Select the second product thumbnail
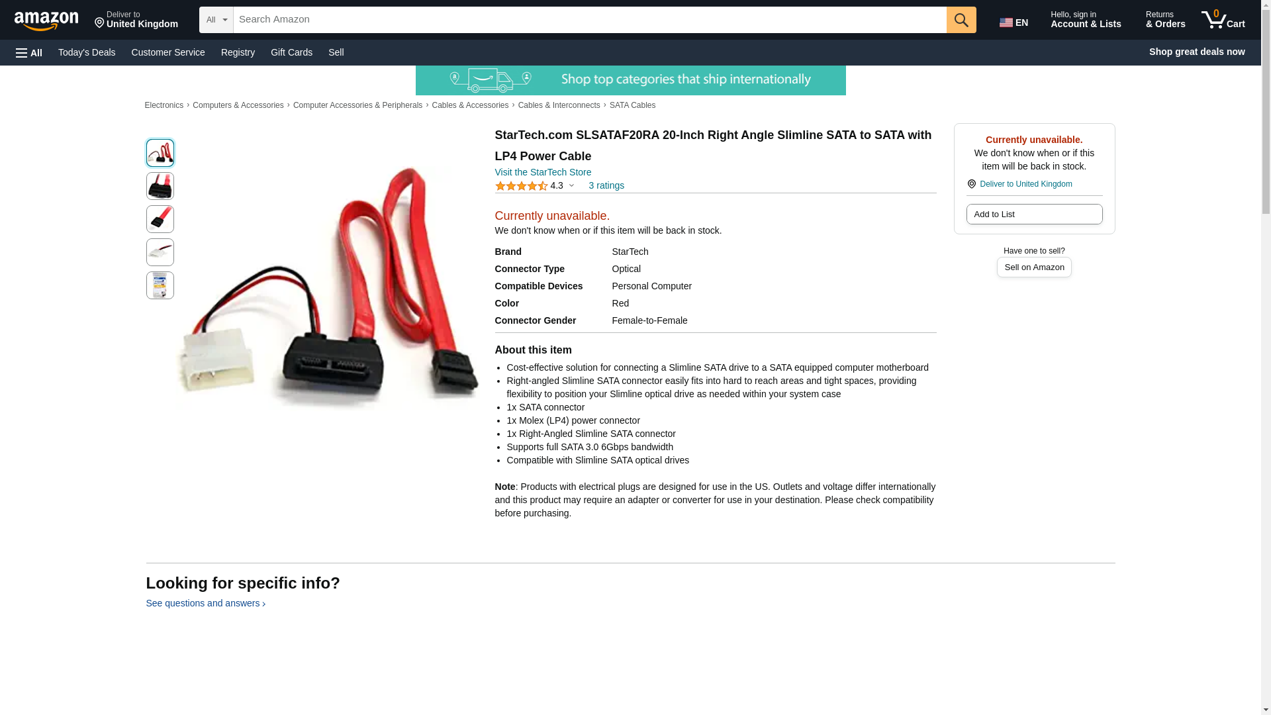Image resolution: width=1271 pixels, height=715 pixels. [x=160, y=186]
